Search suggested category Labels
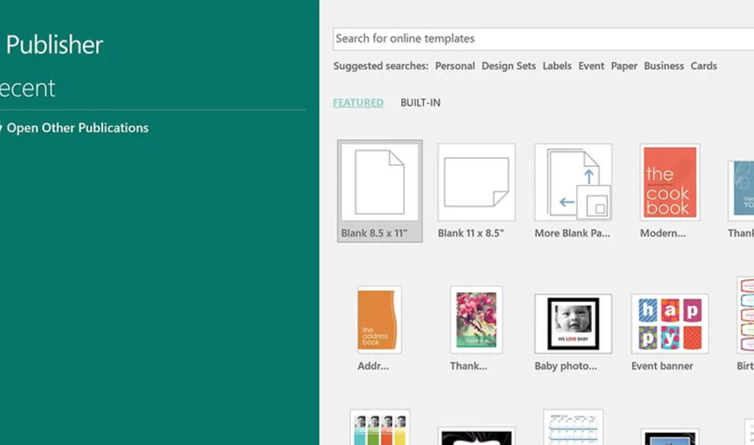Image resolution: width=754 pixels, height=445 pixels. coord(557,66)
